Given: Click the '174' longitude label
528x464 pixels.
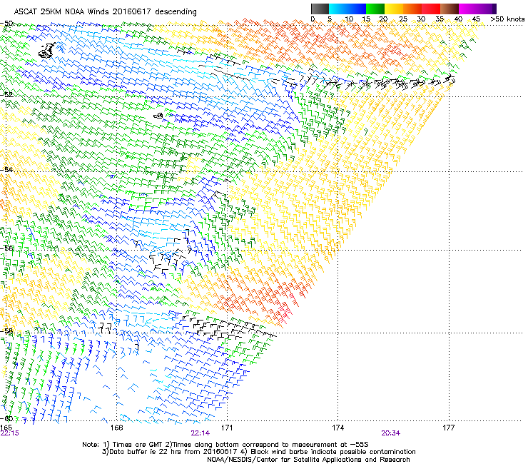Looking at the screenshot, I should [x=337, y=428].
